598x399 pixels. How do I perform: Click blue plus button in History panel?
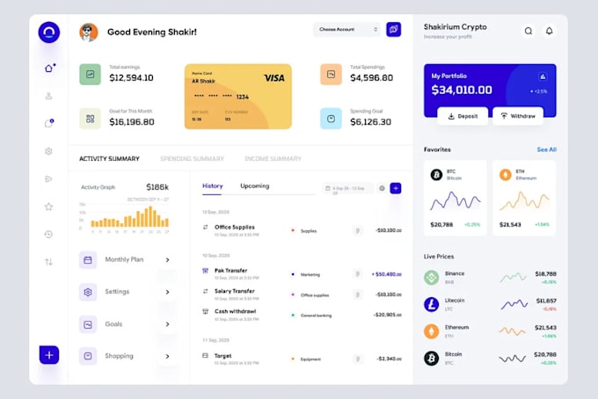click(396, 188)
